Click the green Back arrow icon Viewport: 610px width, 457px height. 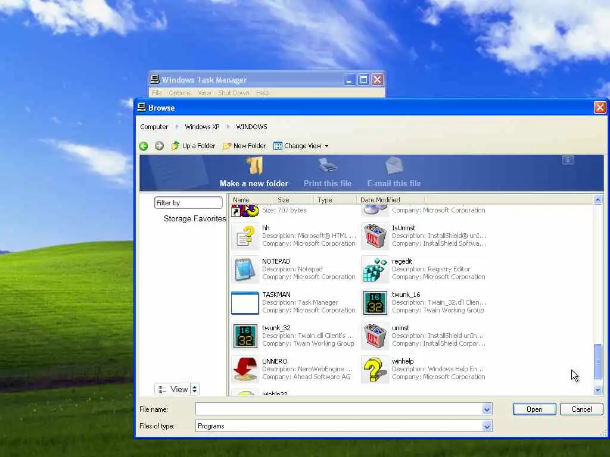[143, 146]
